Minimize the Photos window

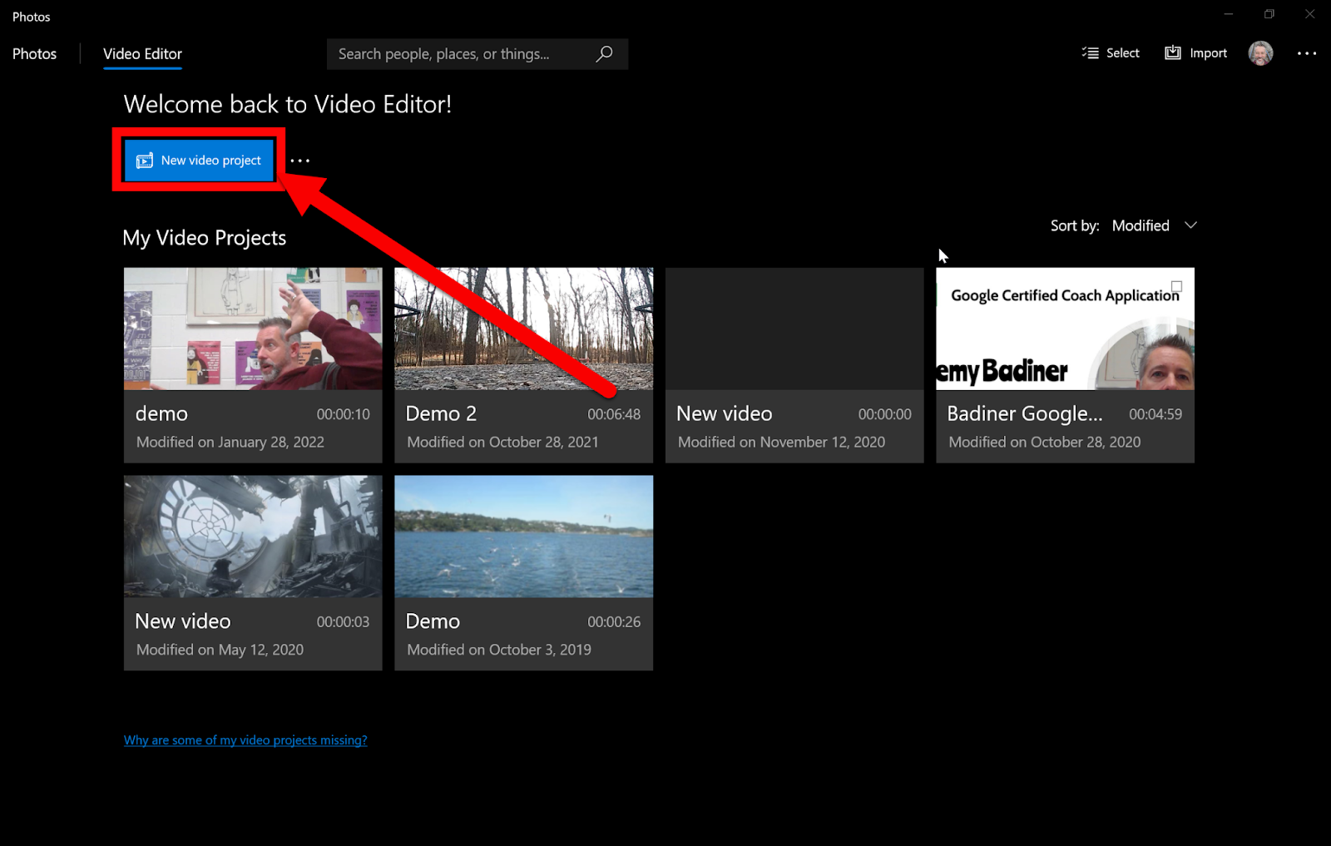tap(1229, 14)
